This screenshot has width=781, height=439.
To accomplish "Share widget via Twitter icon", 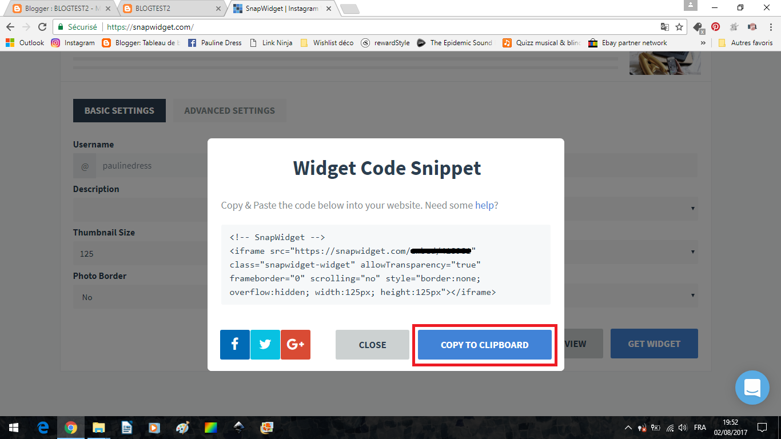I will [265, 345].
